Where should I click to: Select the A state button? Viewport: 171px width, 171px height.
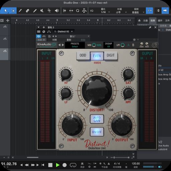pos(128,45)
